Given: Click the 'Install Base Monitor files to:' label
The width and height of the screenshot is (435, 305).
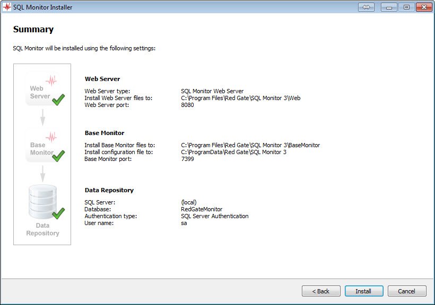Looking at the screenshot, I should coord(119,145).
